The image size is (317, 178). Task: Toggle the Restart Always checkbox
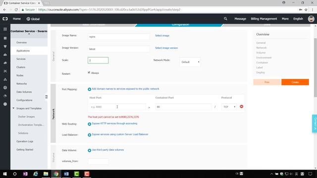click(x=89, y=73)
